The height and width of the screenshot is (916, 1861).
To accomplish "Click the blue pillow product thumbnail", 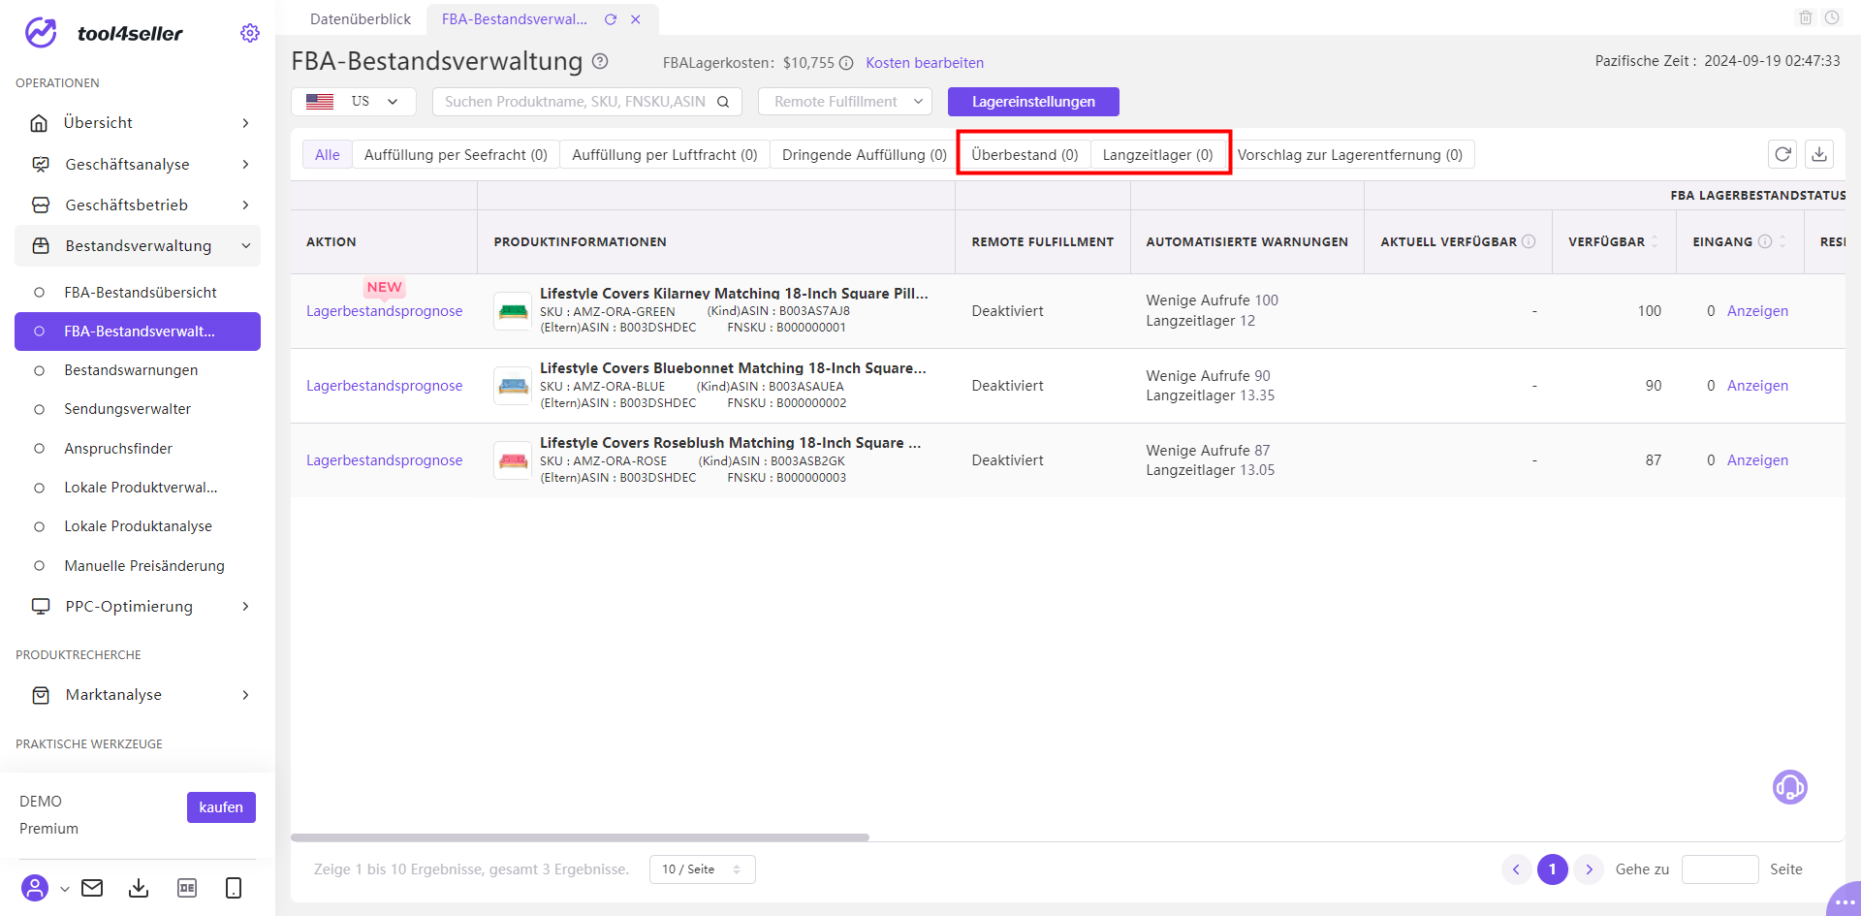I will point(513,386).
